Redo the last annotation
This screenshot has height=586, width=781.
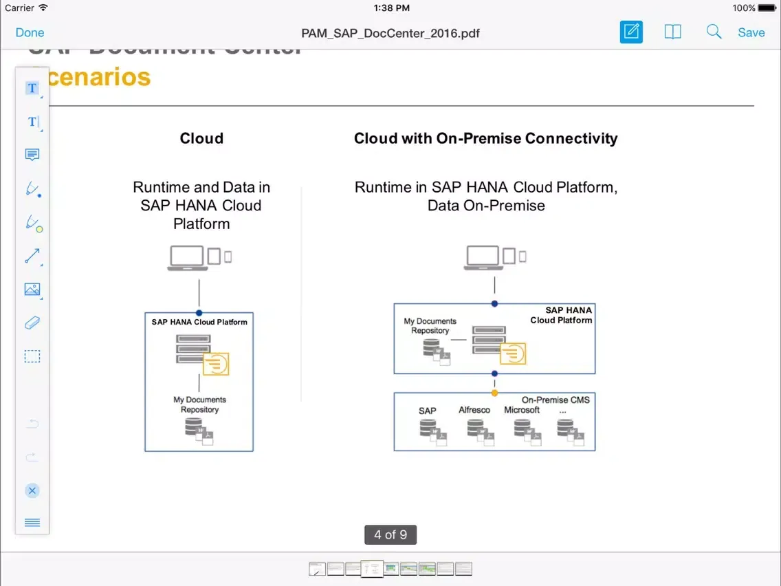(x=32, y=457)
